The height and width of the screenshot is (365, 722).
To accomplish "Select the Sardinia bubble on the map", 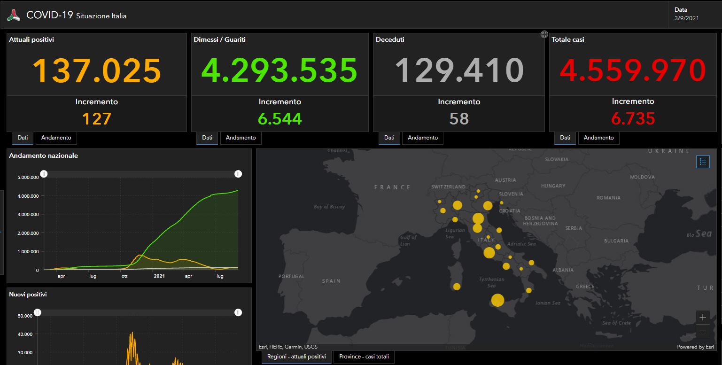I will 457,287.
